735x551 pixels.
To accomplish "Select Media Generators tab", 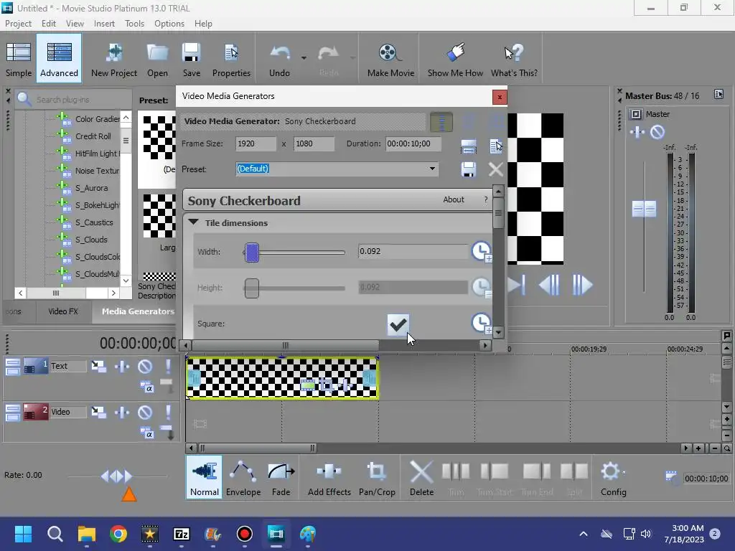I will (138, 311).
